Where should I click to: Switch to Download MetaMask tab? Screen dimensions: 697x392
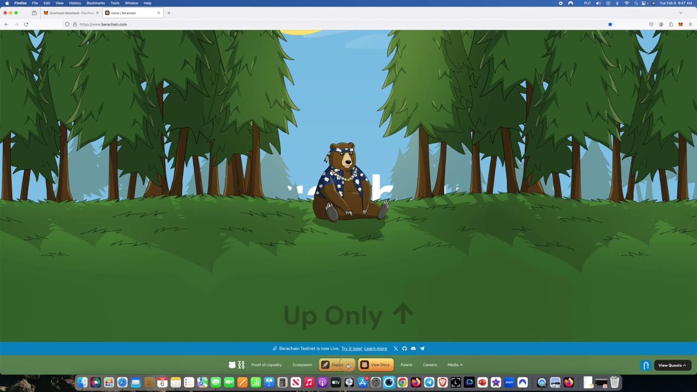click(71, 13)
